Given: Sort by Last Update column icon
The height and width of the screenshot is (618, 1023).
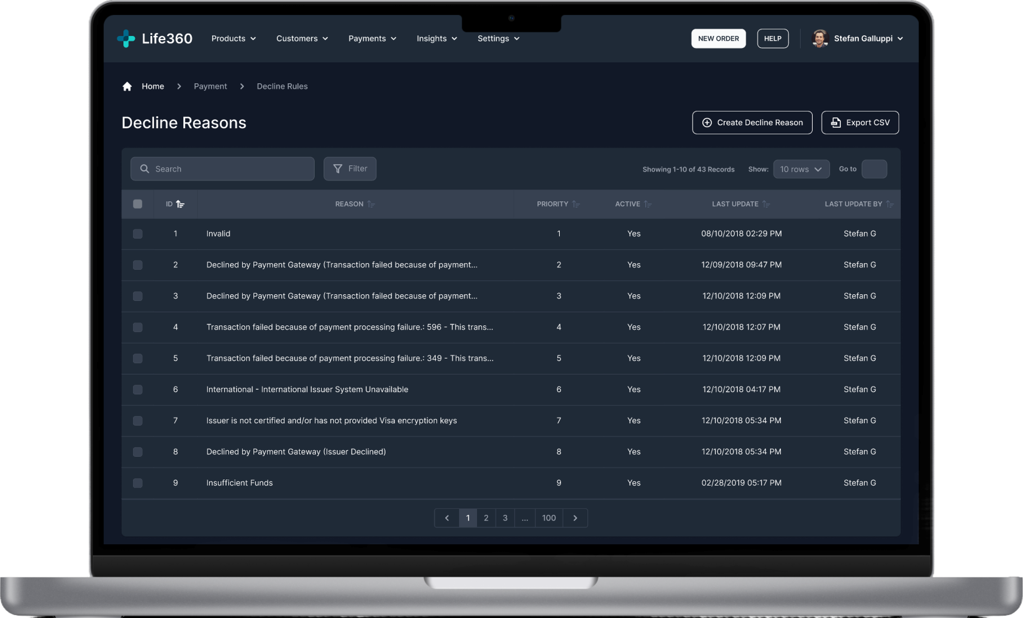Looking at the screenshot, I should (x=766, y=204).
